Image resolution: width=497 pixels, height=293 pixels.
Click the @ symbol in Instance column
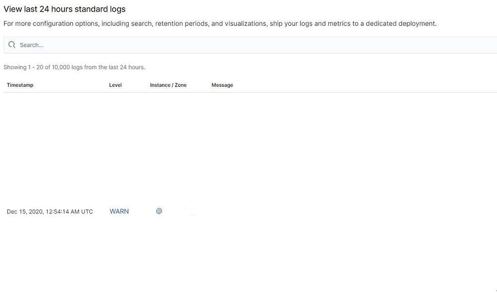pyautogui.click(x=159, y=211)
